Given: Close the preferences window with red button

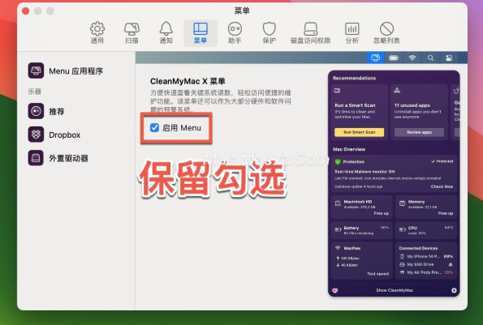Looking at the screenshot, I should pos(25,11).
